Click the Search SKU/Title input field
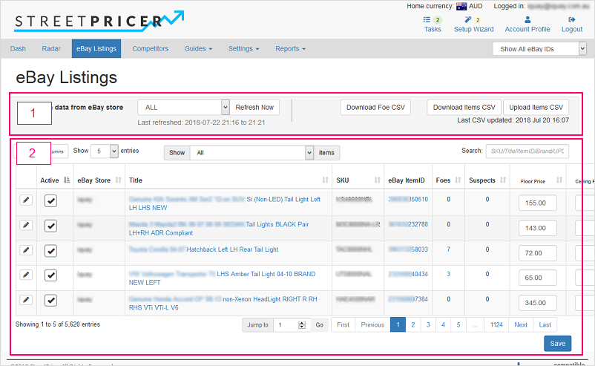 point(527,151)
